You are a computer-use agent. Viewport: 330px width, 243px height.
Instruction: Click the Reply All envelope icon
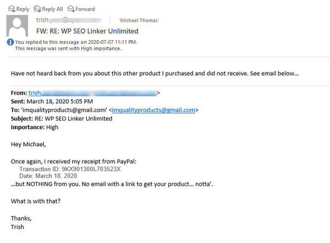coord(37,9)
